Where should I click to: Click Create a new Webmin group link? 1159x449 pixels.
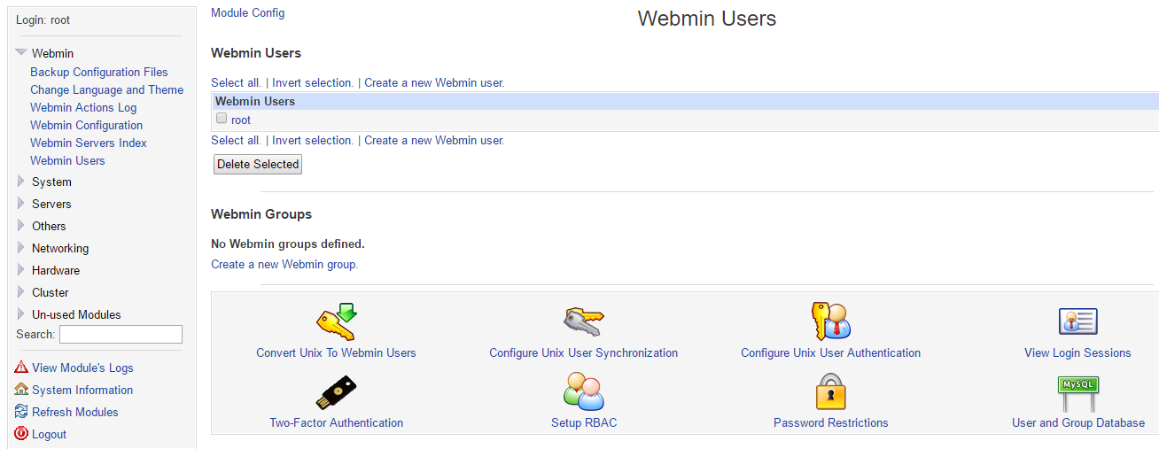pyautogui.click(x=284, y=264)
